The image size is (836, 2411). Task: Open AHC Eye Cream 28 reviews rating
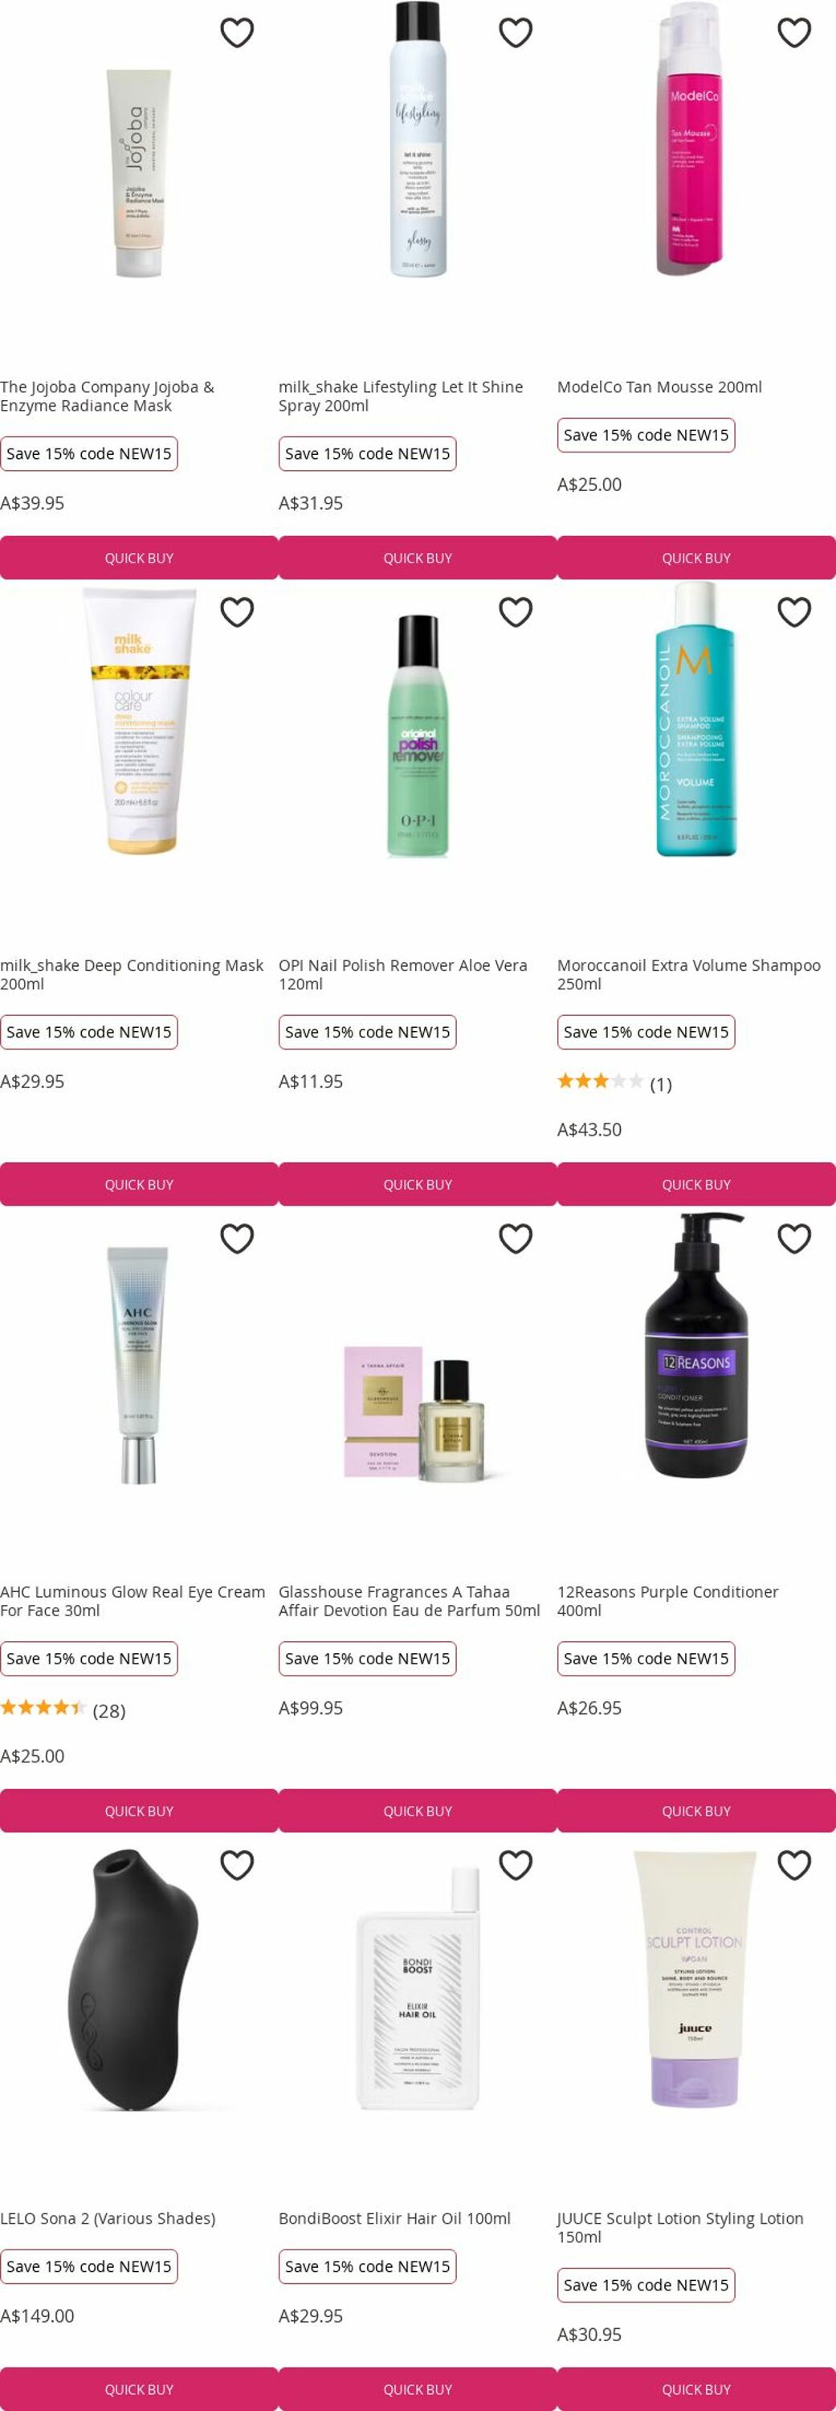(x=63, y=1709)
